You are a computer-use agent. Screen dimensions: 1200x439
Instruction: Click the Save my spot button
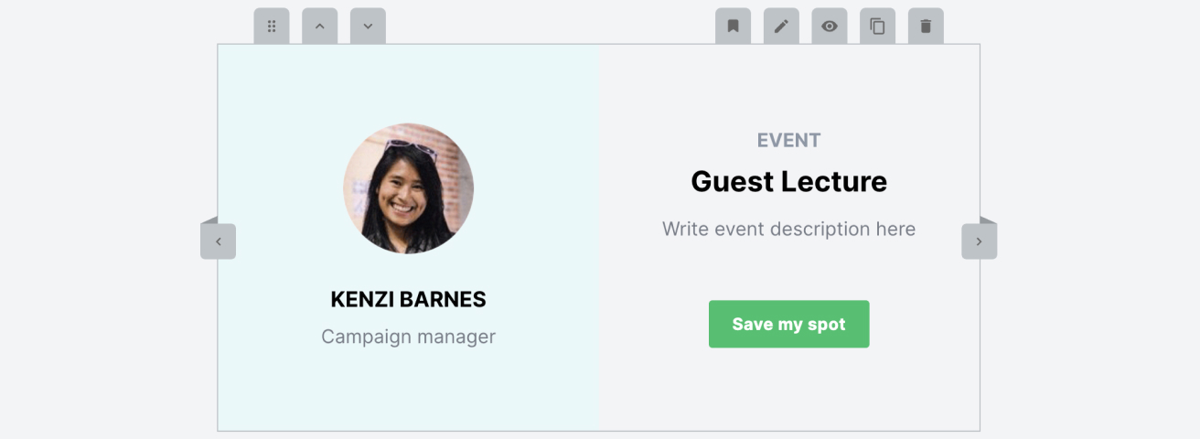tap(788, 324)
